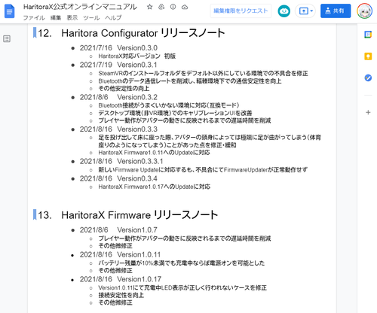The width and height of the screenshot is (377, 313).
Task: Open the ファイル menu
Action: pyautogui.click(x=34, y=18)
